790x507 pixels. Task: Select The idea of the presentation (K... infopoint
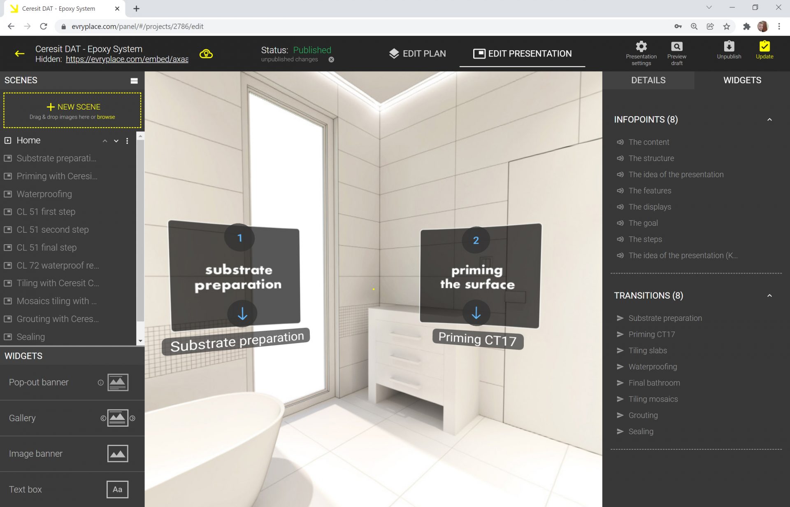point(683,255)
